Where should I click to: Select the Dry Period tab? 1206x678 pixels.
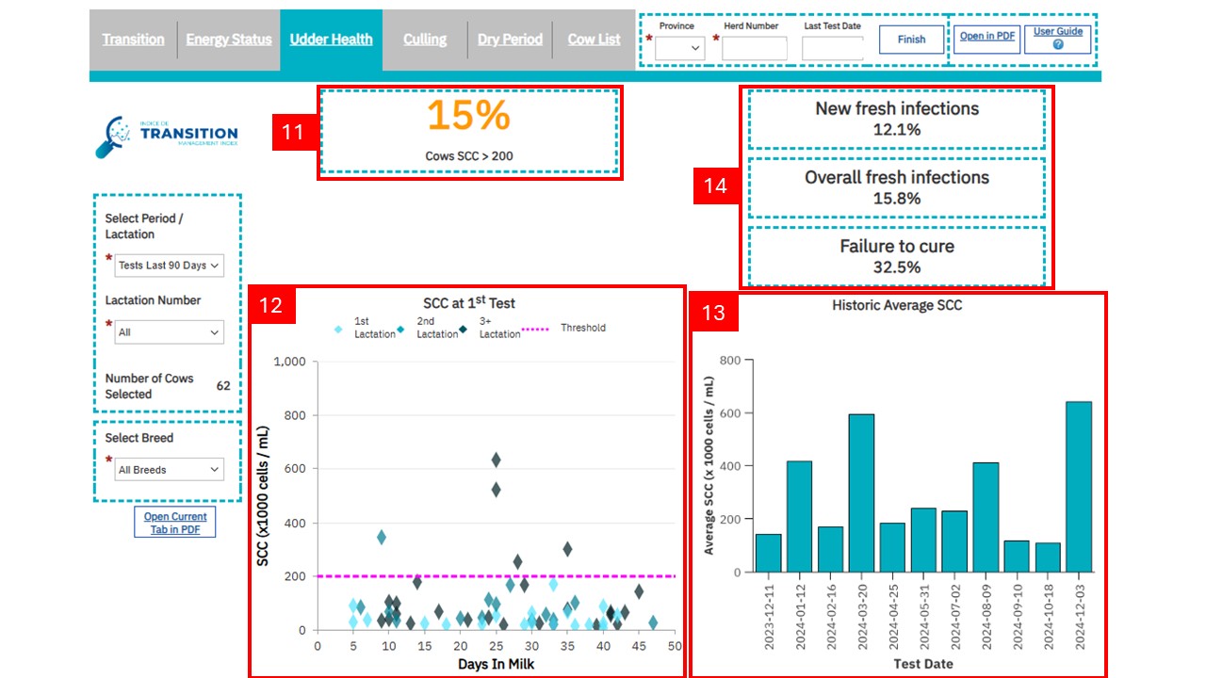point(510,40)
